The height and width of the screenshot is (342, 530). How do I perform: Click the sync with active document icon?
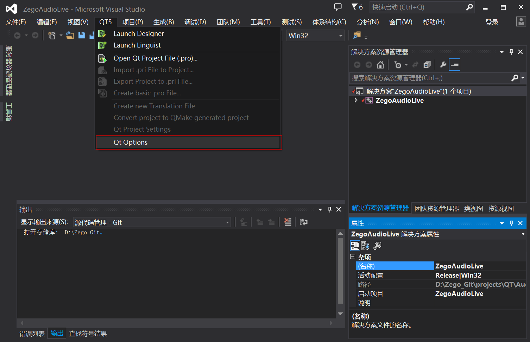415,65
